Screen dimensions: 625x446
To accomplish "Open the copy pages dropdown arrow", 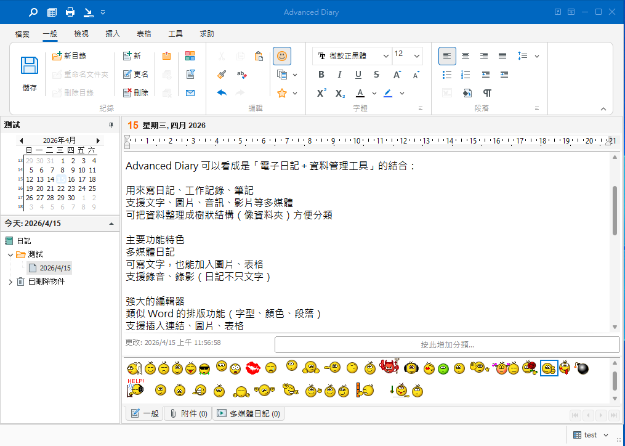I will coord(295,75).
